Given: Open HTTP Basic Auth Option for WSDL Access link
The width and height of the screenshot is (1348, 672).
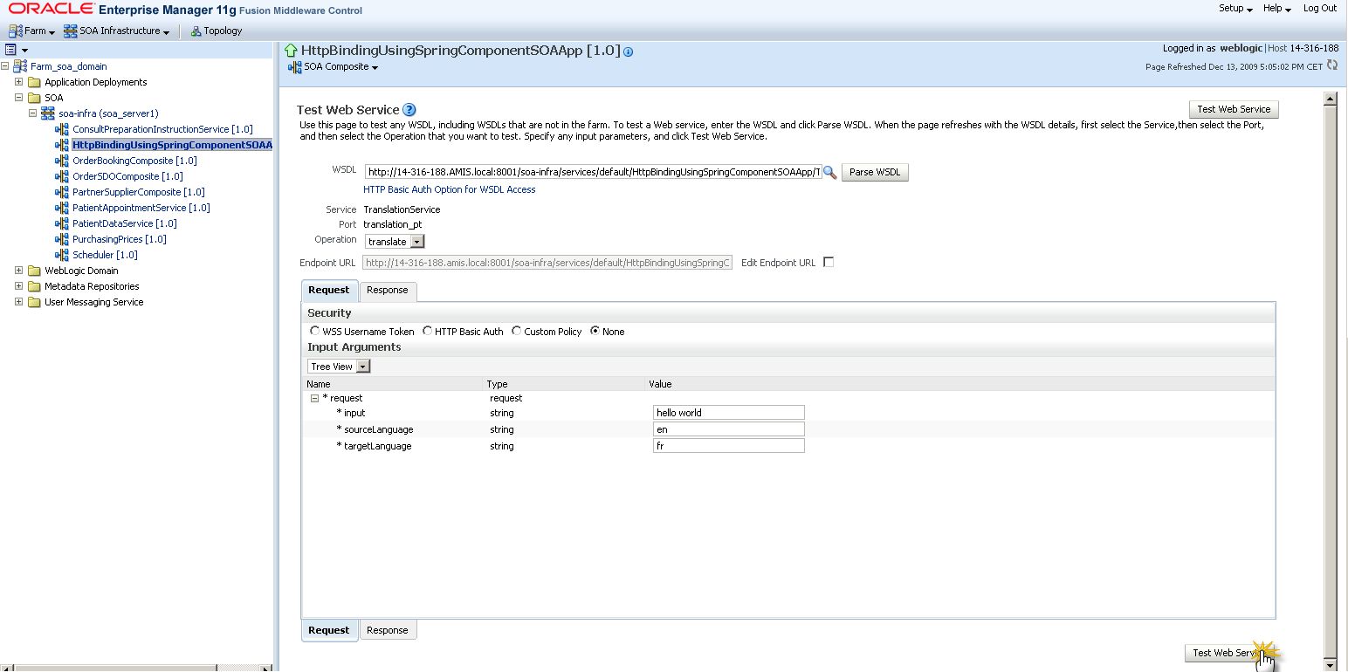Looking at the screenshot, I should tap(449, 189).
